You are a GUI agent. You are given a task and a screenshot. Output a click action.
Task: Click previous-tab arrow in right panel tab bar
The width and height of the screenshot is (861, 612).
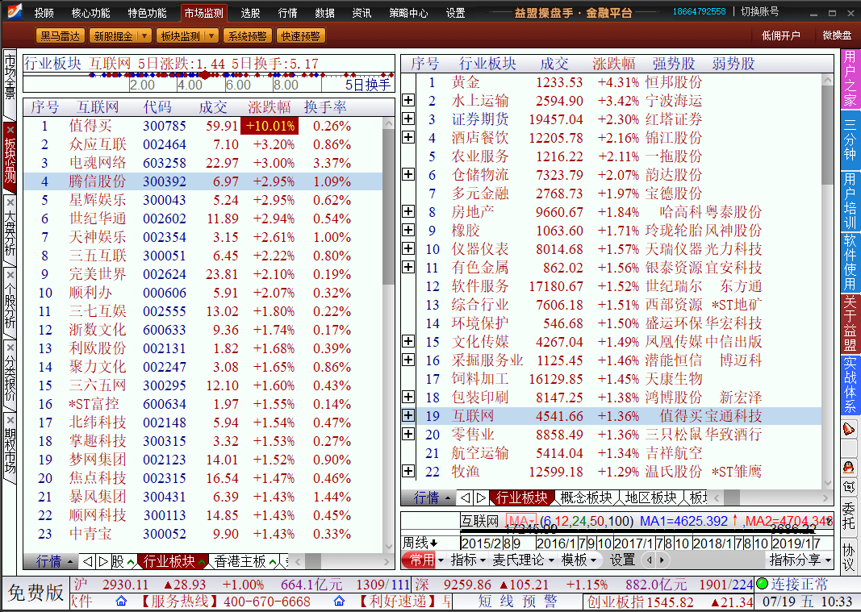coord(465,498)
